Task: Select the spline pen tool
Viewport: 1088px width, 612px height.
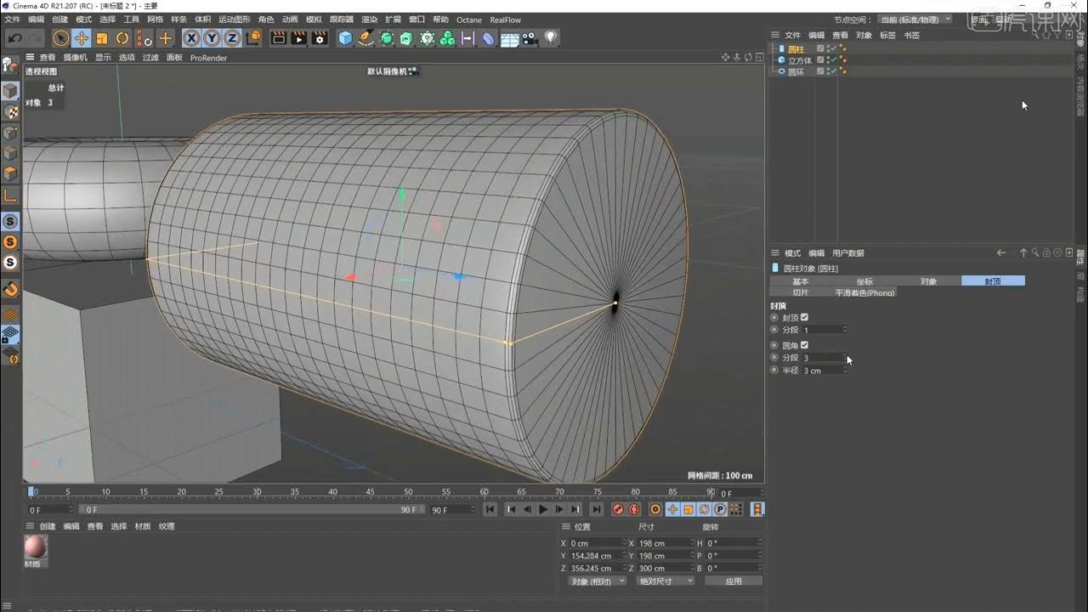Action: [x=366, y=38]
